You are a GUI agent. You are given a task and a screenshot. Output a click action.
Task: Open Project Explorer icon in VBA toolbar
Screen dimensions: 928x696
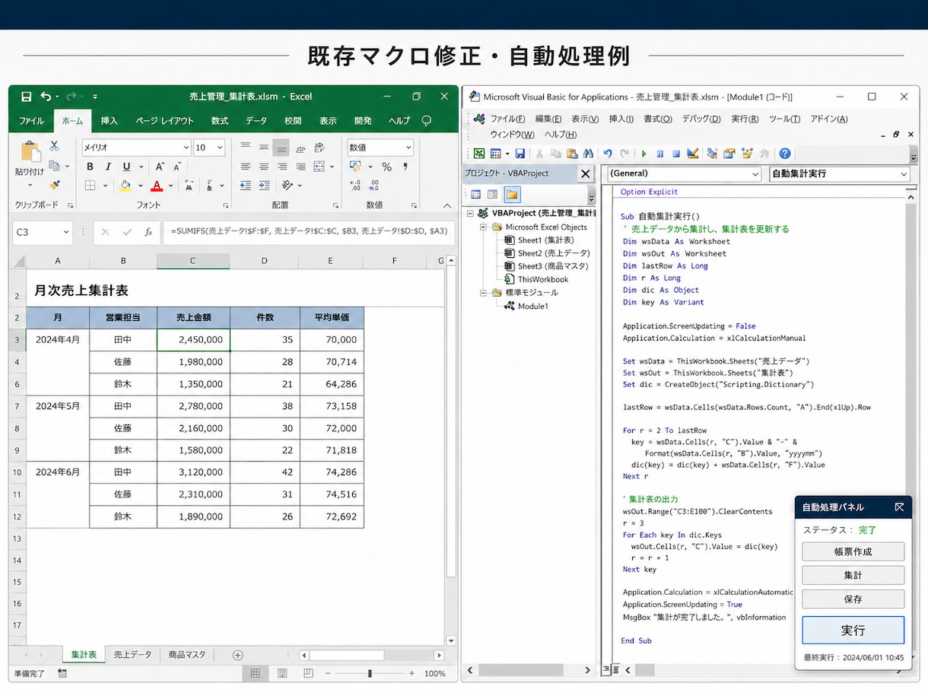pos(712,153)
